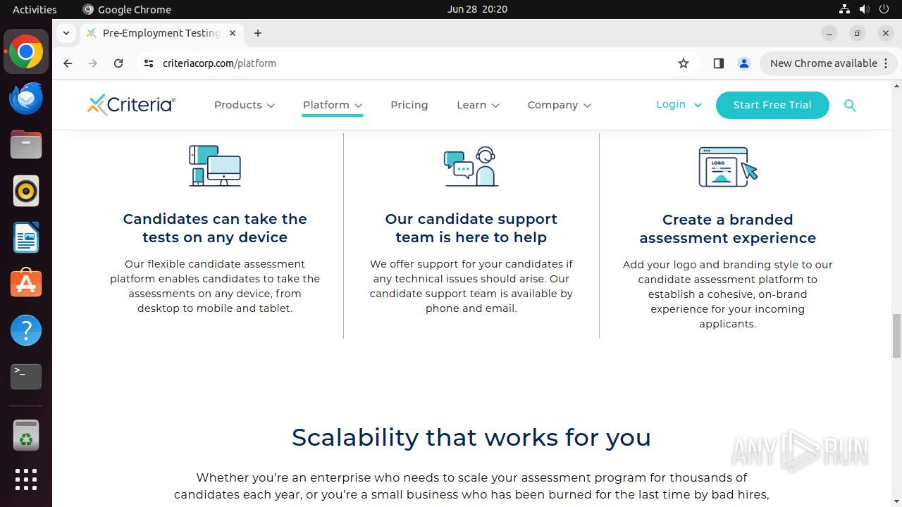The image size is (902, 507).
Task: Open LibreOffice Writer from the dock
Action: click(26, 237)
